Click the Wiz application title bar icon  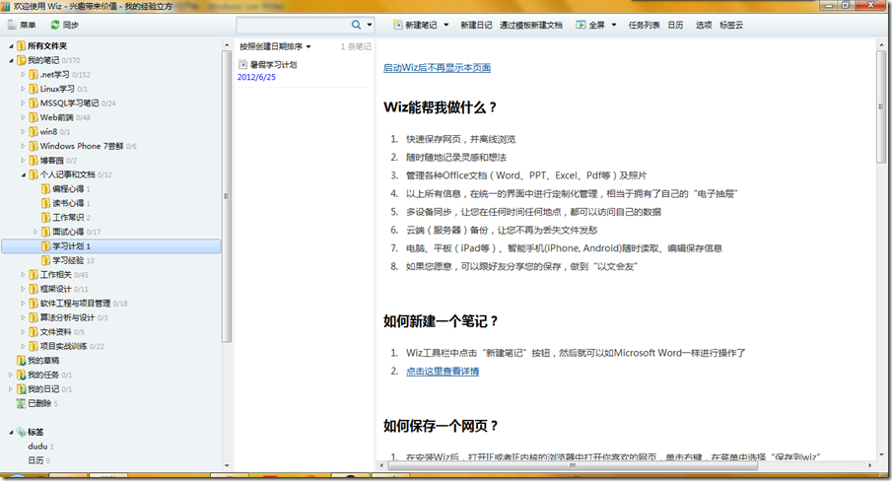pyautogui.click(x=6, y=6)
